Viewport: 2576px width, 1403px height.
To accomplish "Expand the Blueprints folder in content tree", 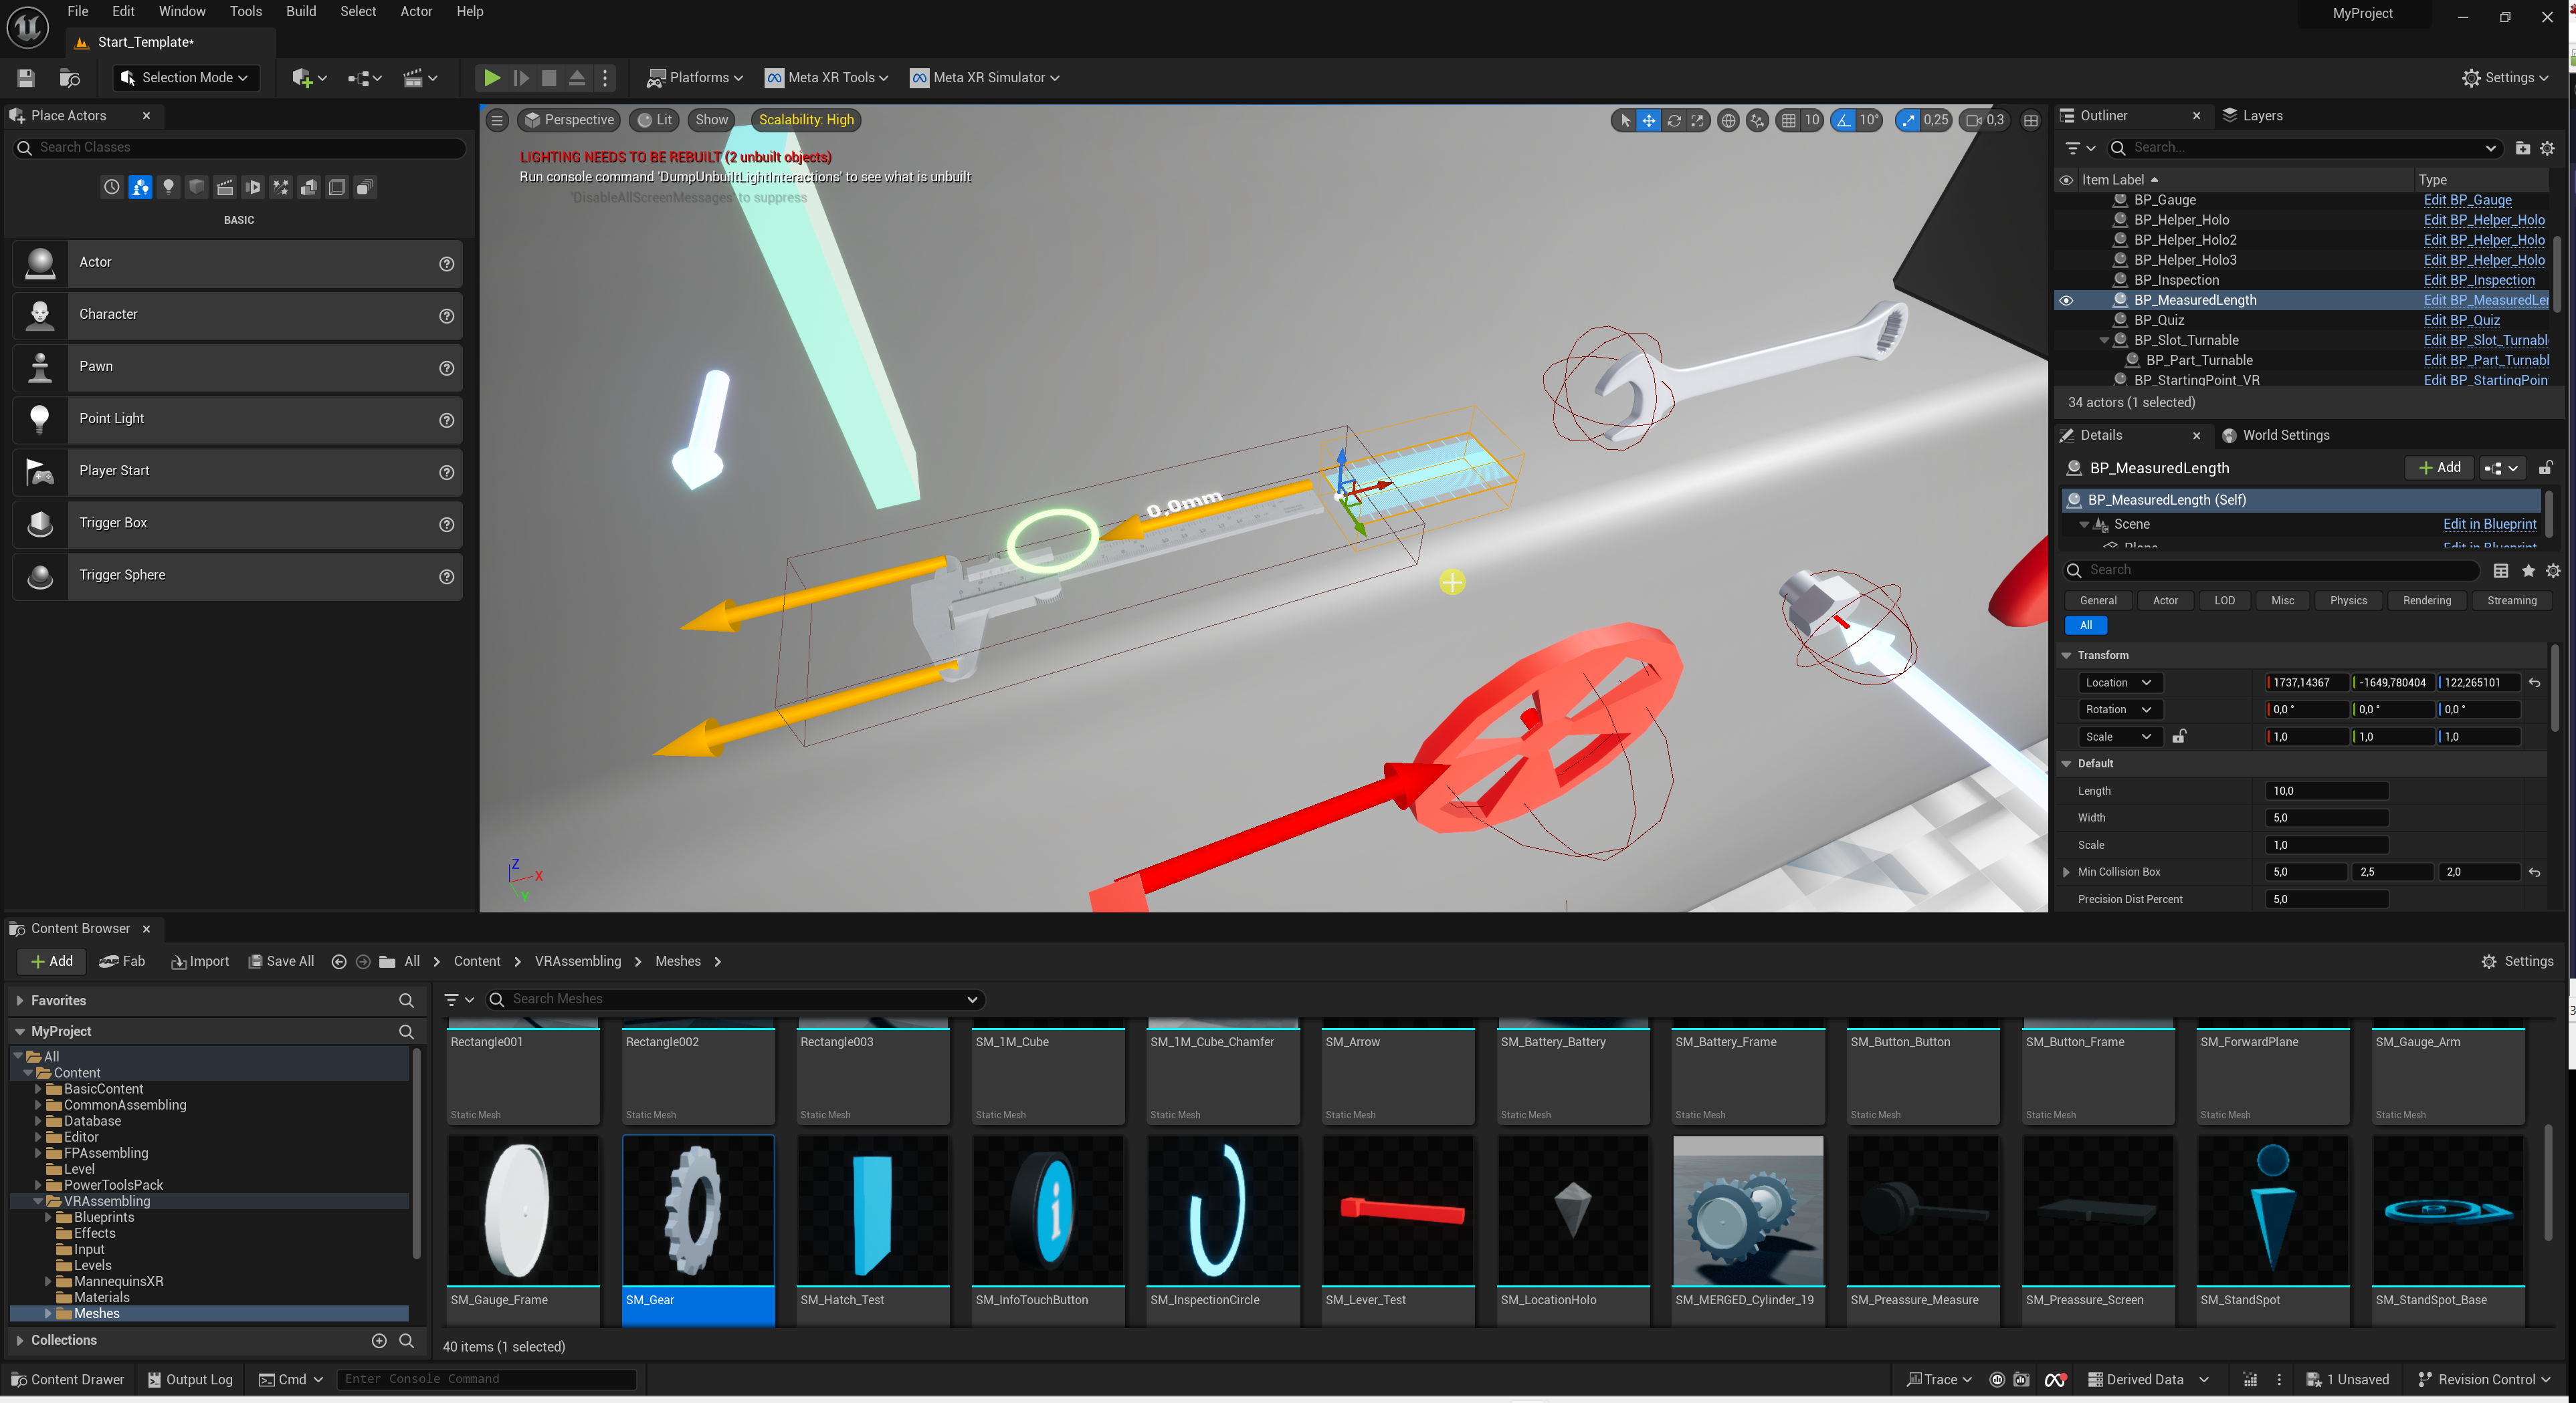I will pos(48,1217).
